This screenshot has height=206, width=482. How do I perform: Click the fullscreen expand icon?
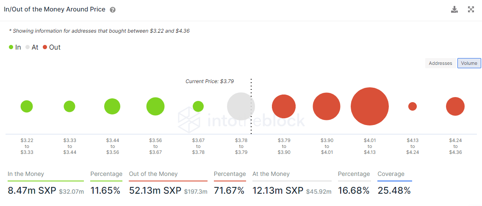tap(471, 9)
